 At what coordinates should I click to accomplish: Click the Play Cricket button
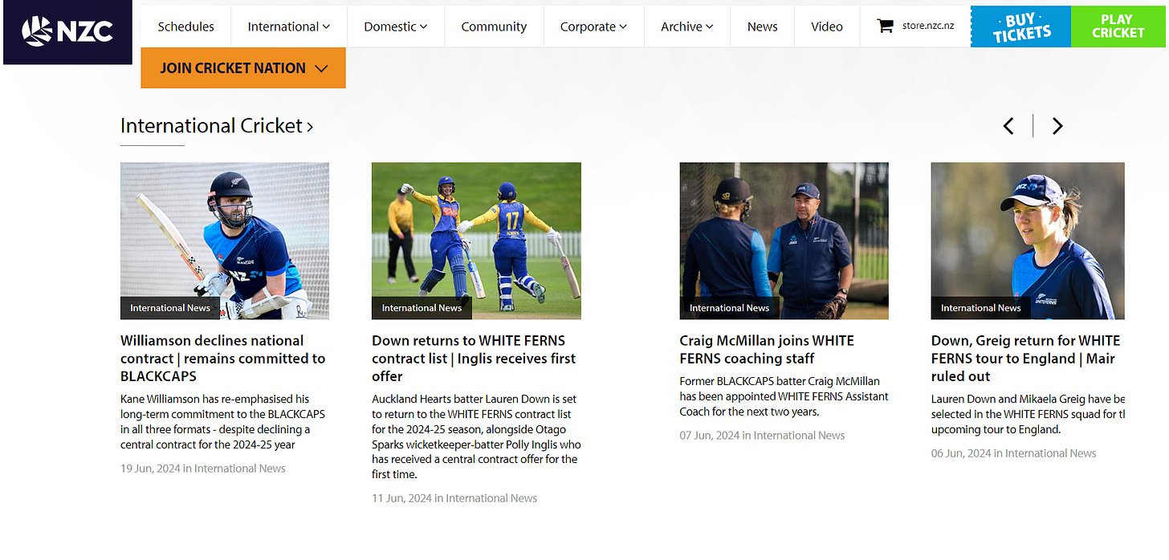(1118, 26)
